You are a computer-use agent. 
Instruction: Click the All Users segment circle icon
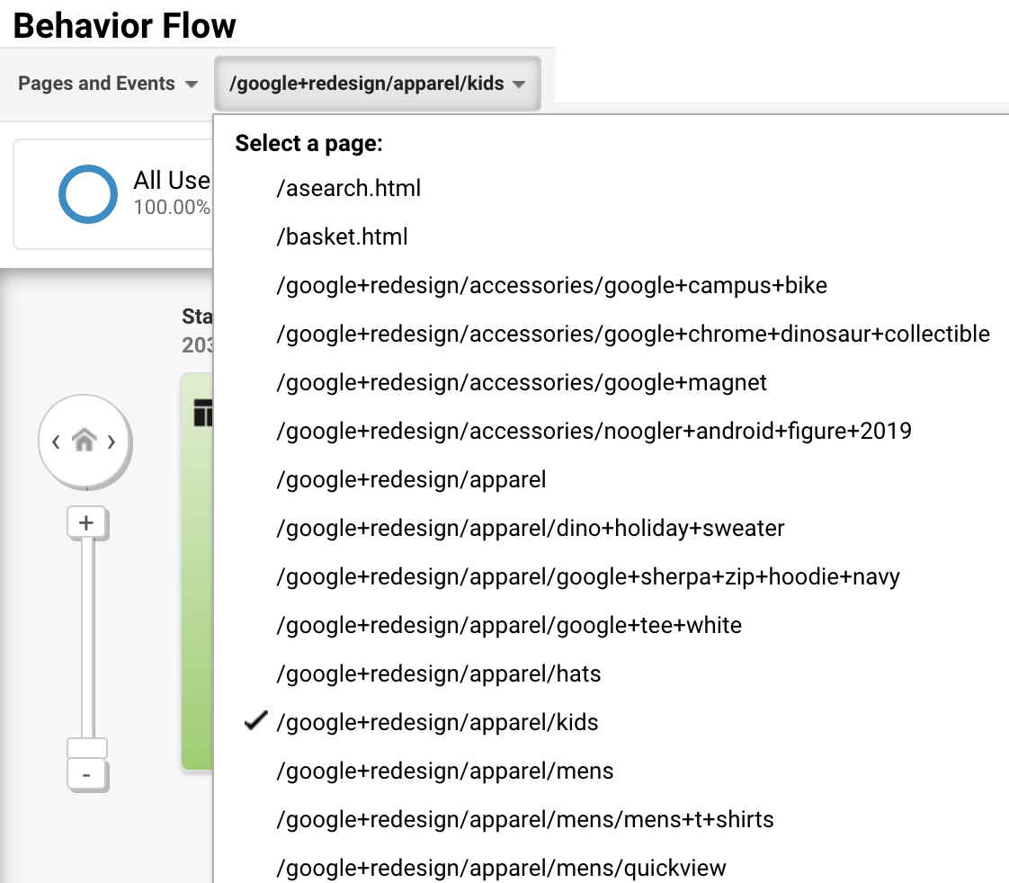click(88, 194)
